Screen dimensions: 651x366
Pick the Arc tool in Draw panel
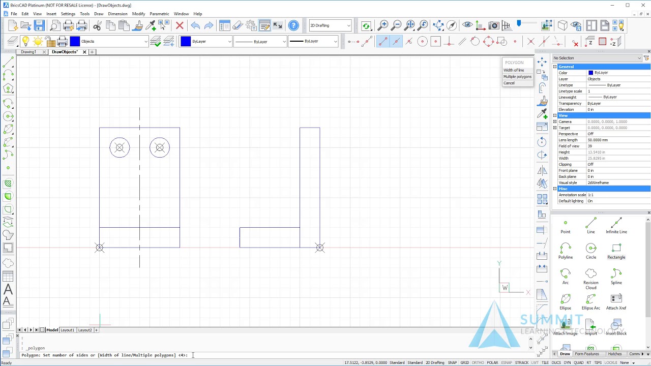(x=565, y=276)
